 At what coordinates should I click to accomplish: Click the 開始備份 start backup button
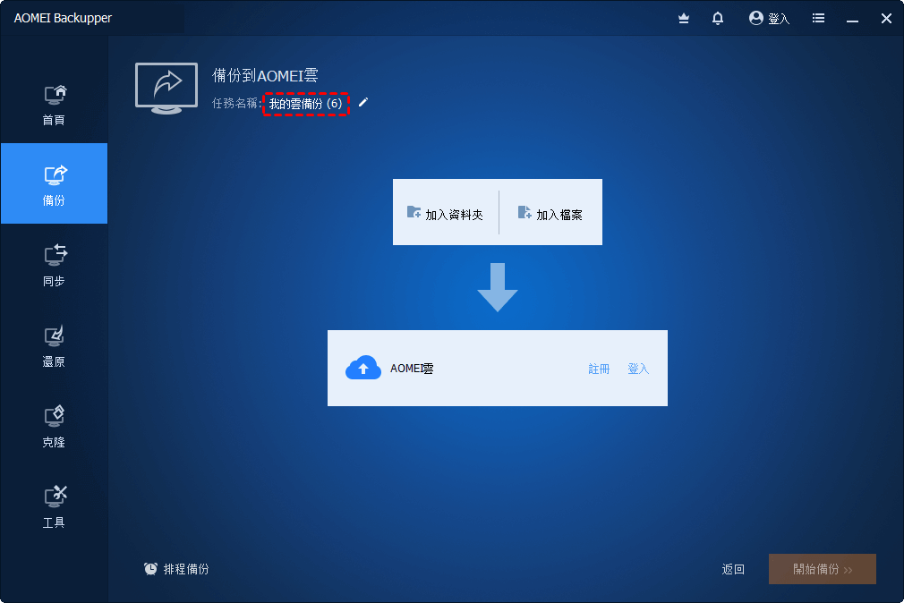(x=823, y=569)
